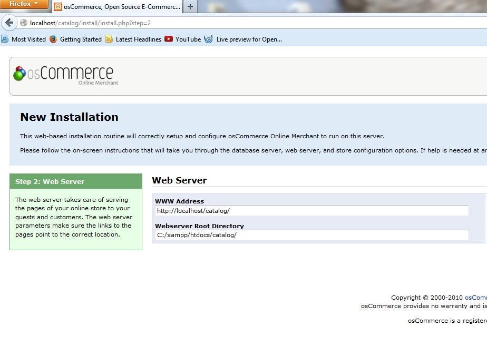Edit the Webserver Root Directory field
Viewport: 487px width, 358px height.
(x=312, y=235)
